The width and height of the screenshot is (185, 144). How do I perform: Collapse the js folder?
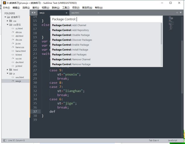(7, 74)
